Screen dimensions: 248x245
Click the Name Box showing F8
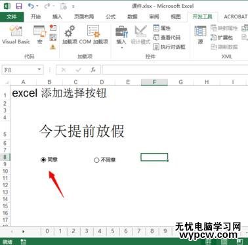click(x=20, y=70)
